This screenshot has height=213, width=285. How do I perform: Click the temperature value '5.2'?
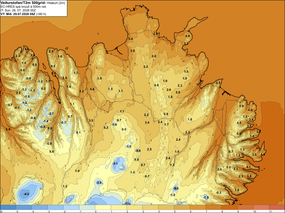pos(82,91)
